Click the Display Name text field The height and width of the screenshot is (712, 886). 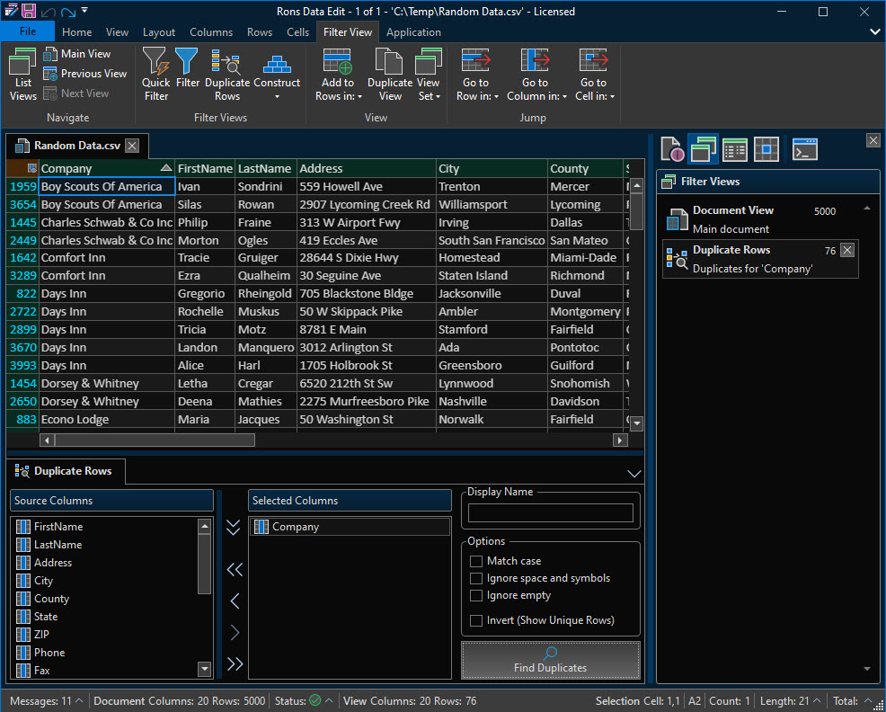pyautogui.click(x=550, y=513)
